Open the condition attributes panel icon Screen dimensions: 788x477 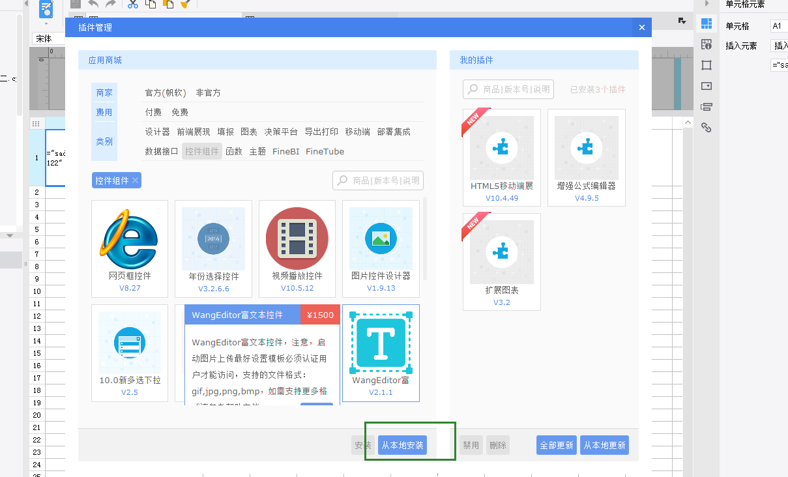coord(706,107)
